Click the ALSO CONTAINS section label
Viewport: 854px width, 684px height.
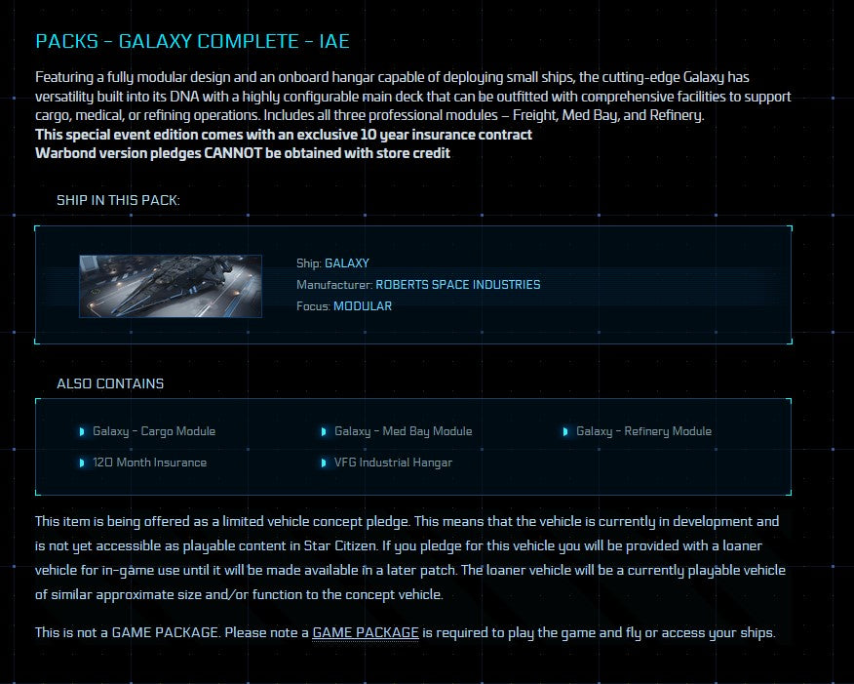[x=110, y=383]
